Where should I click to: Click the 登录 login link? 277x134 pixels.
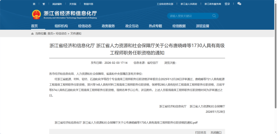point(227,4)
